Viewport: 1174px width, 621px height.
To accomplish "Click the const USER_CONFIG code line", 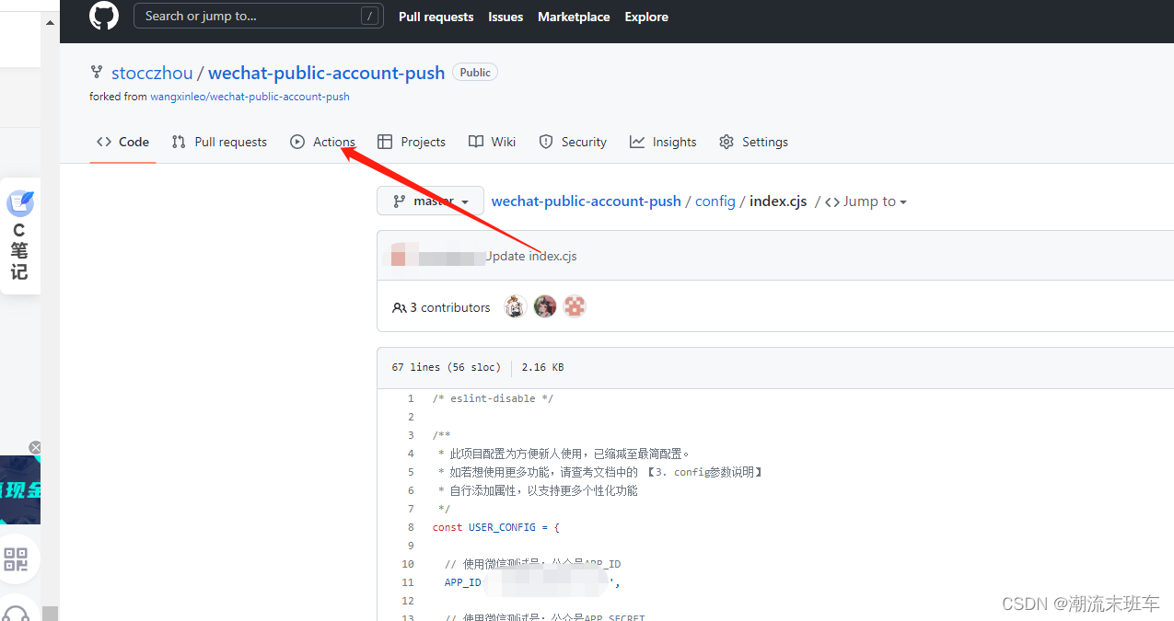I will click(496, 527).
